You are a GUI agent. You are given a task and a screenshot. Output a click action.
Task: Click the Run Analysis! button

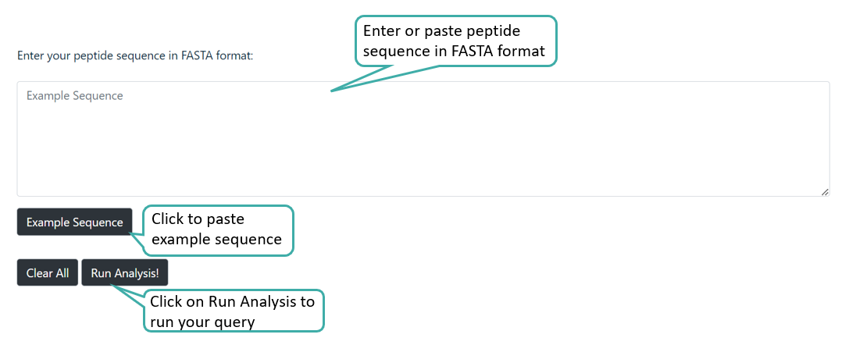click(124, 273)
